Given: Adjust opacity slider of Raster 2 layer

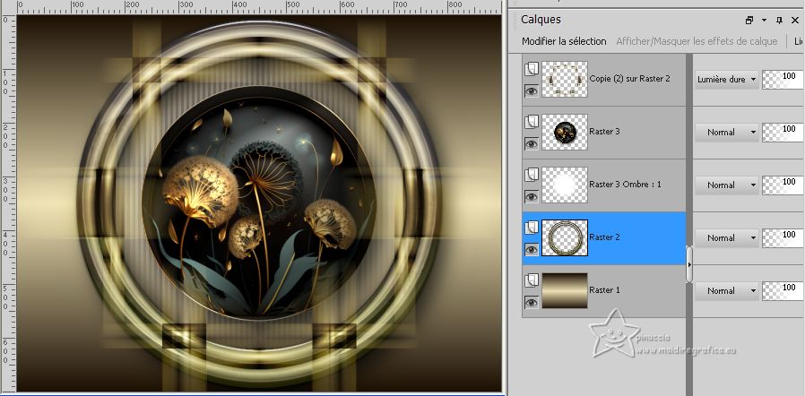Looking at the screenshot, I should pyautogui.click(x=783, y=238).
